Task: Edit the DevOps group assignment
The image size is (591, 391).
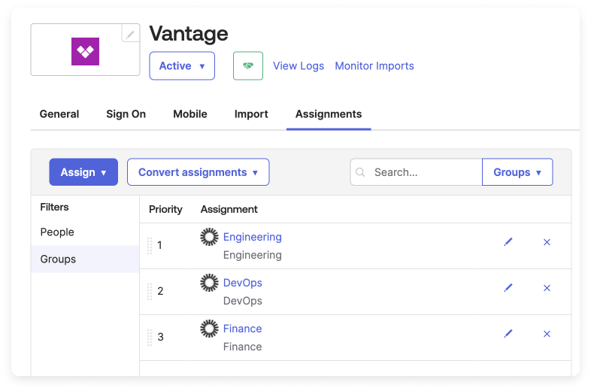Action: 508,288
